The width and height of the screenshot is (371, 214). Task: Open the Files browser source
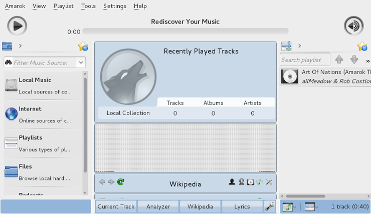pos(43,172)
